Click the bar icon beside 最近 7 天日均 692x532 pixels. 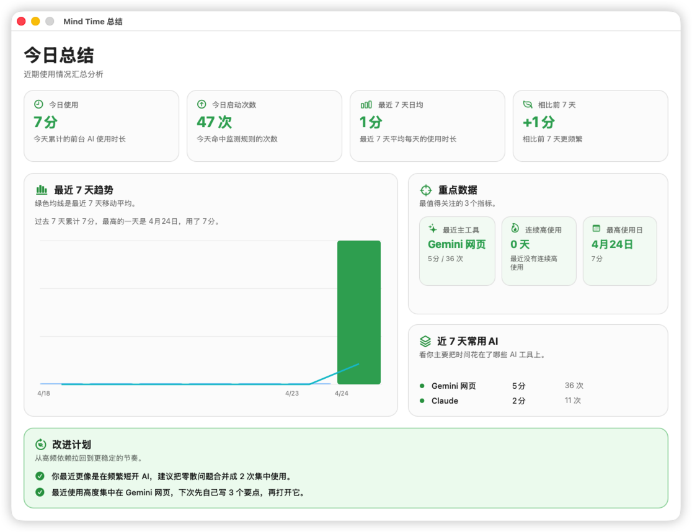point(366,105)
